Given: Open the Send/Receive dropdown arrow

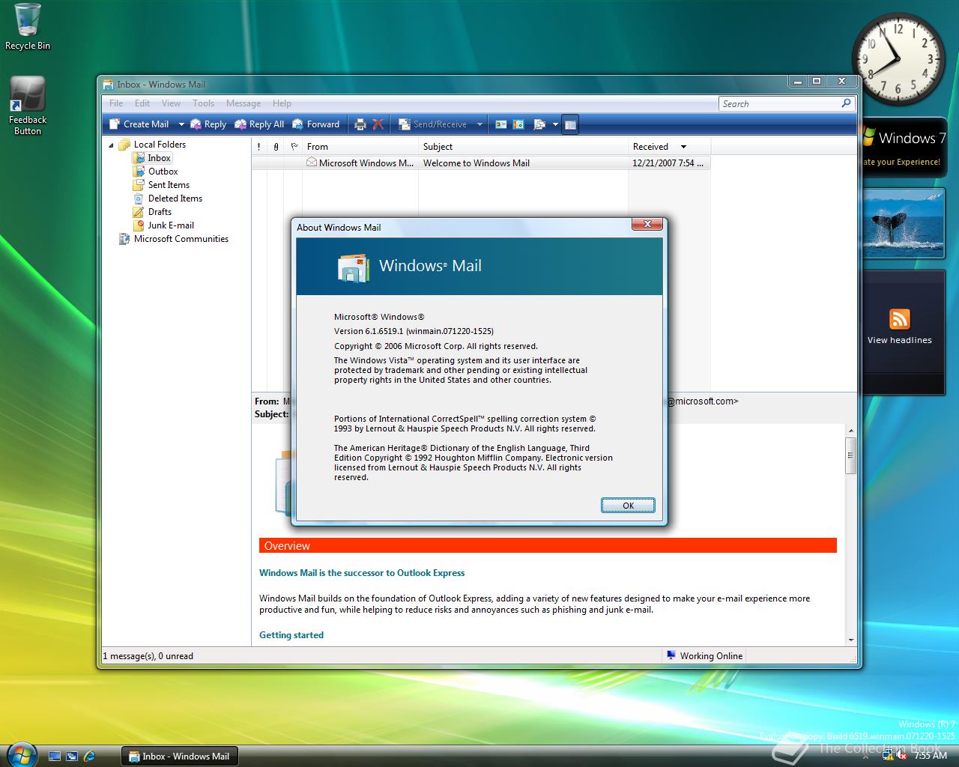Looking at the screenshot, I should 479,124.
